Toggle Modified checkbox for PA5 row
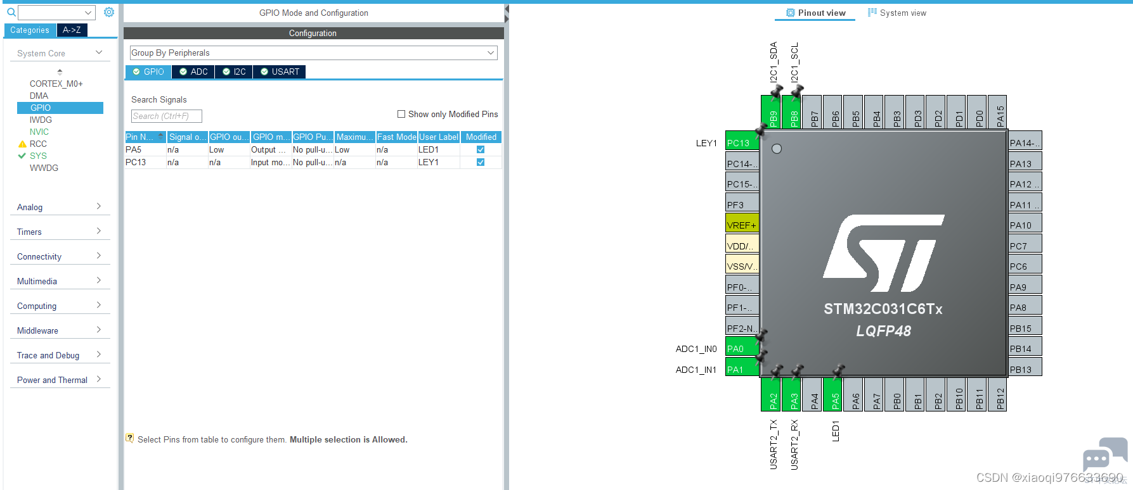This screenshot has width=1133, height=490. (481, 150)
